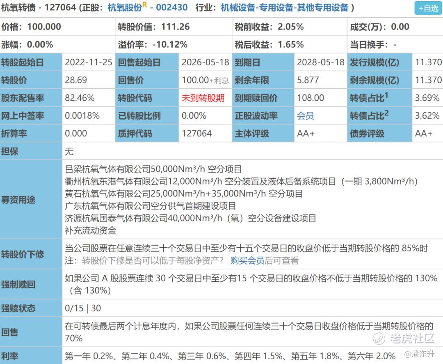Click the 购买会员 link
Viewport: 443px width, 364px height.
247,260
